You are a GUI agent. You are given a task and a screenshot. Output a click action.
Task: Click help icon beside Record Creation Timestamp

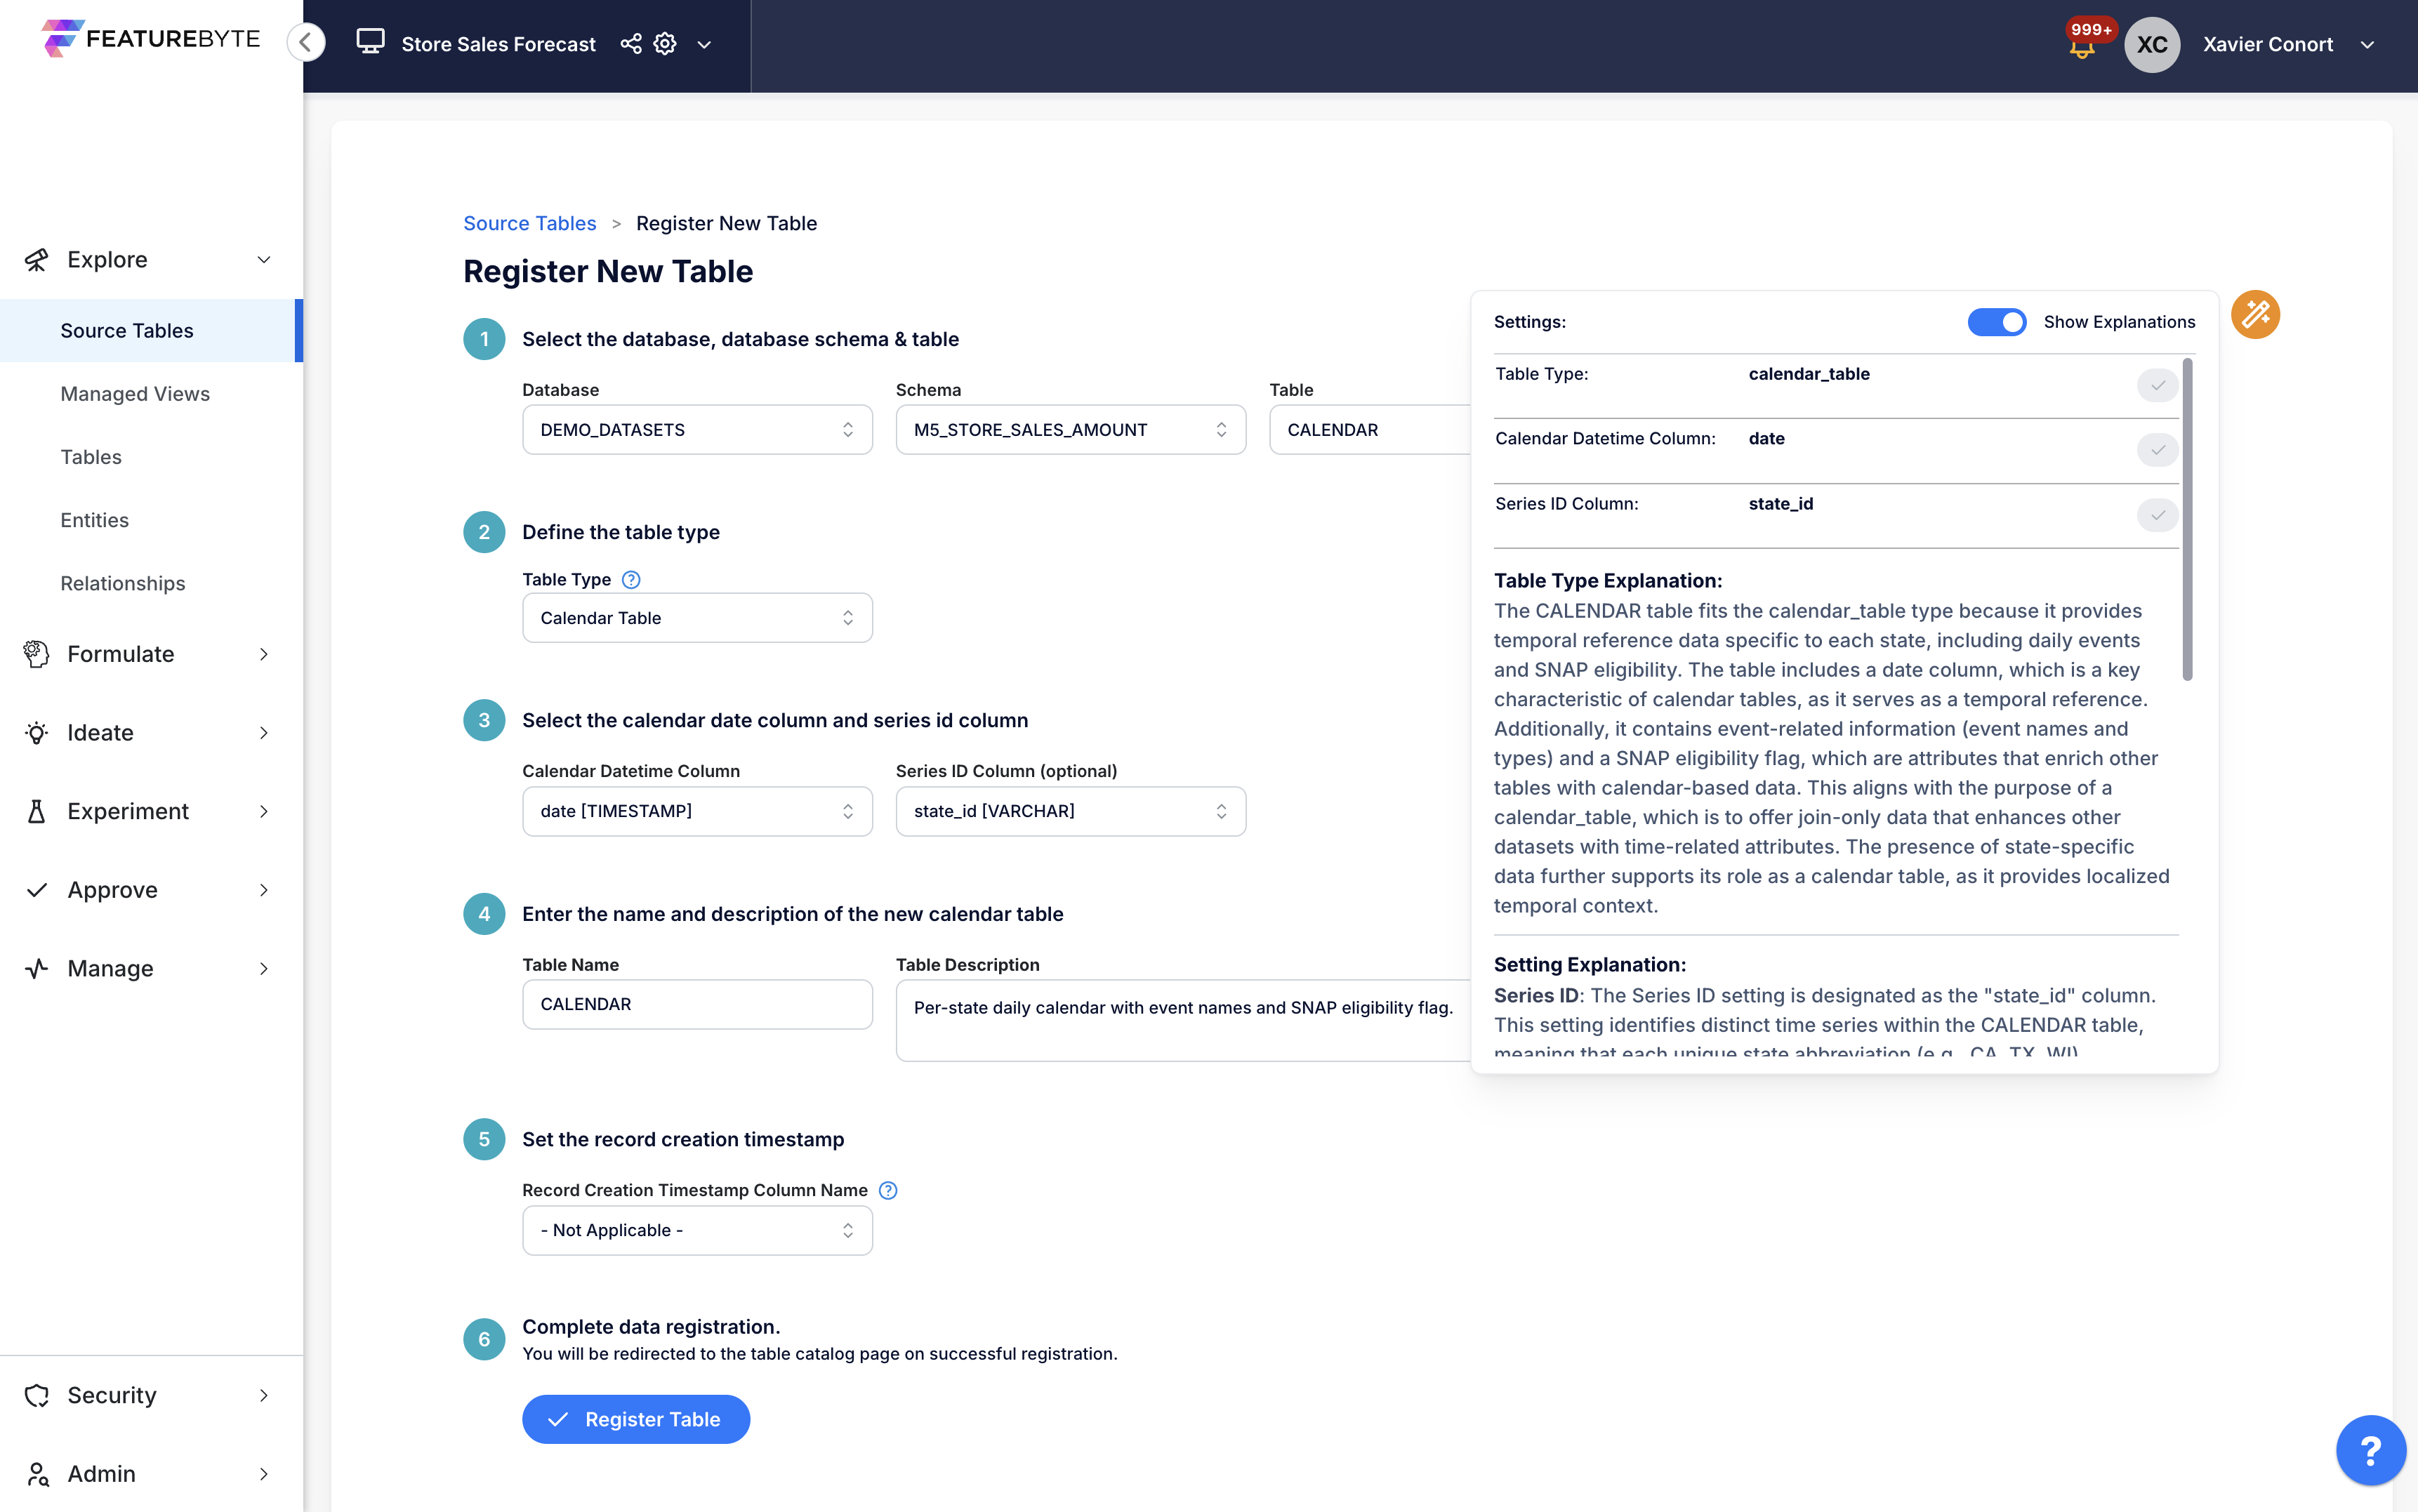pyautogui.click(x=888, y=1190)
